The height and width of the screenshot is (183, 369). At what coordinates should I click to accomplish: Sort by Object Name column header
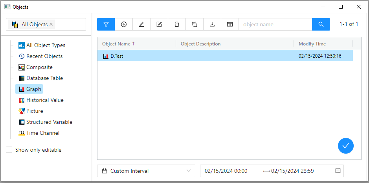click(118, 44)
